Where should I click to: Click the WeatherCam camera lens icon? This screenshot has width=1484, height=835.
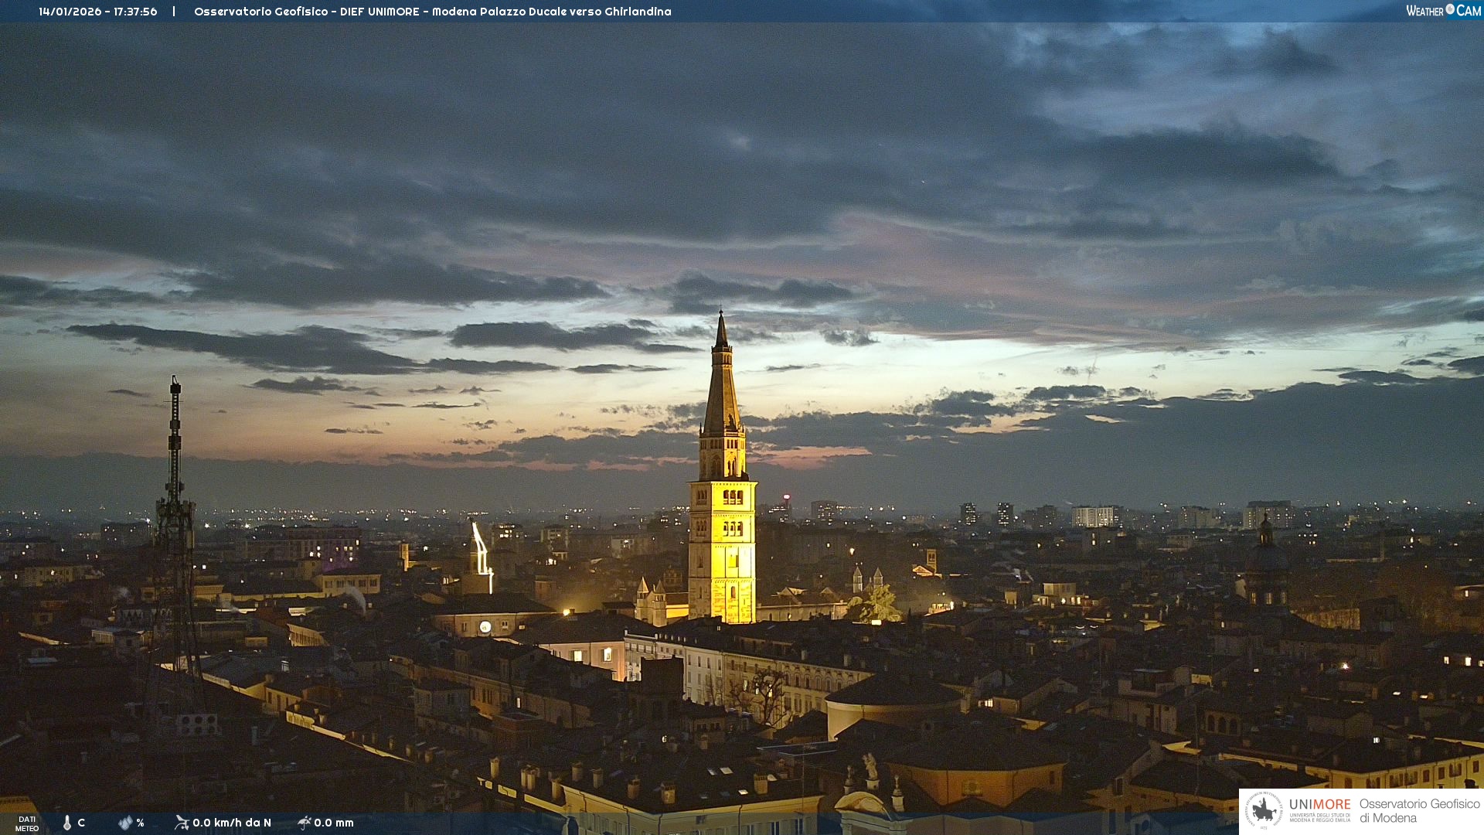coord(1450,9)
